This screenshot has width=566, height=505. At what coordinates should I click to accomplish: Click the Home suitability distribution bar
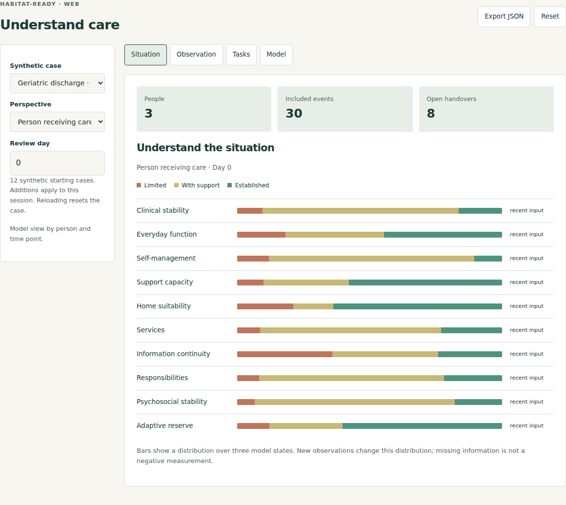click(x=370, y=306)
